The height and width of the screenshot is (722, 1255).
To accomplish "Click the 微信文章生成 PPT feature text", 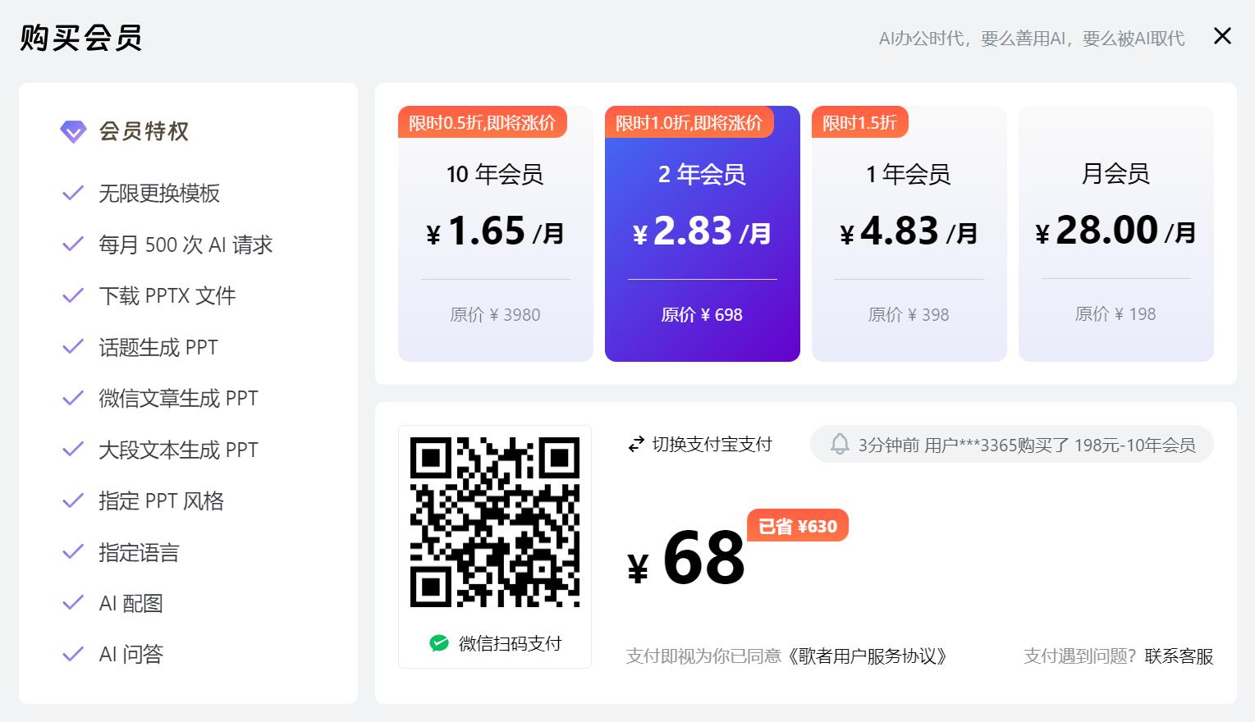I will pyautogui.click(x=178, y=398).
